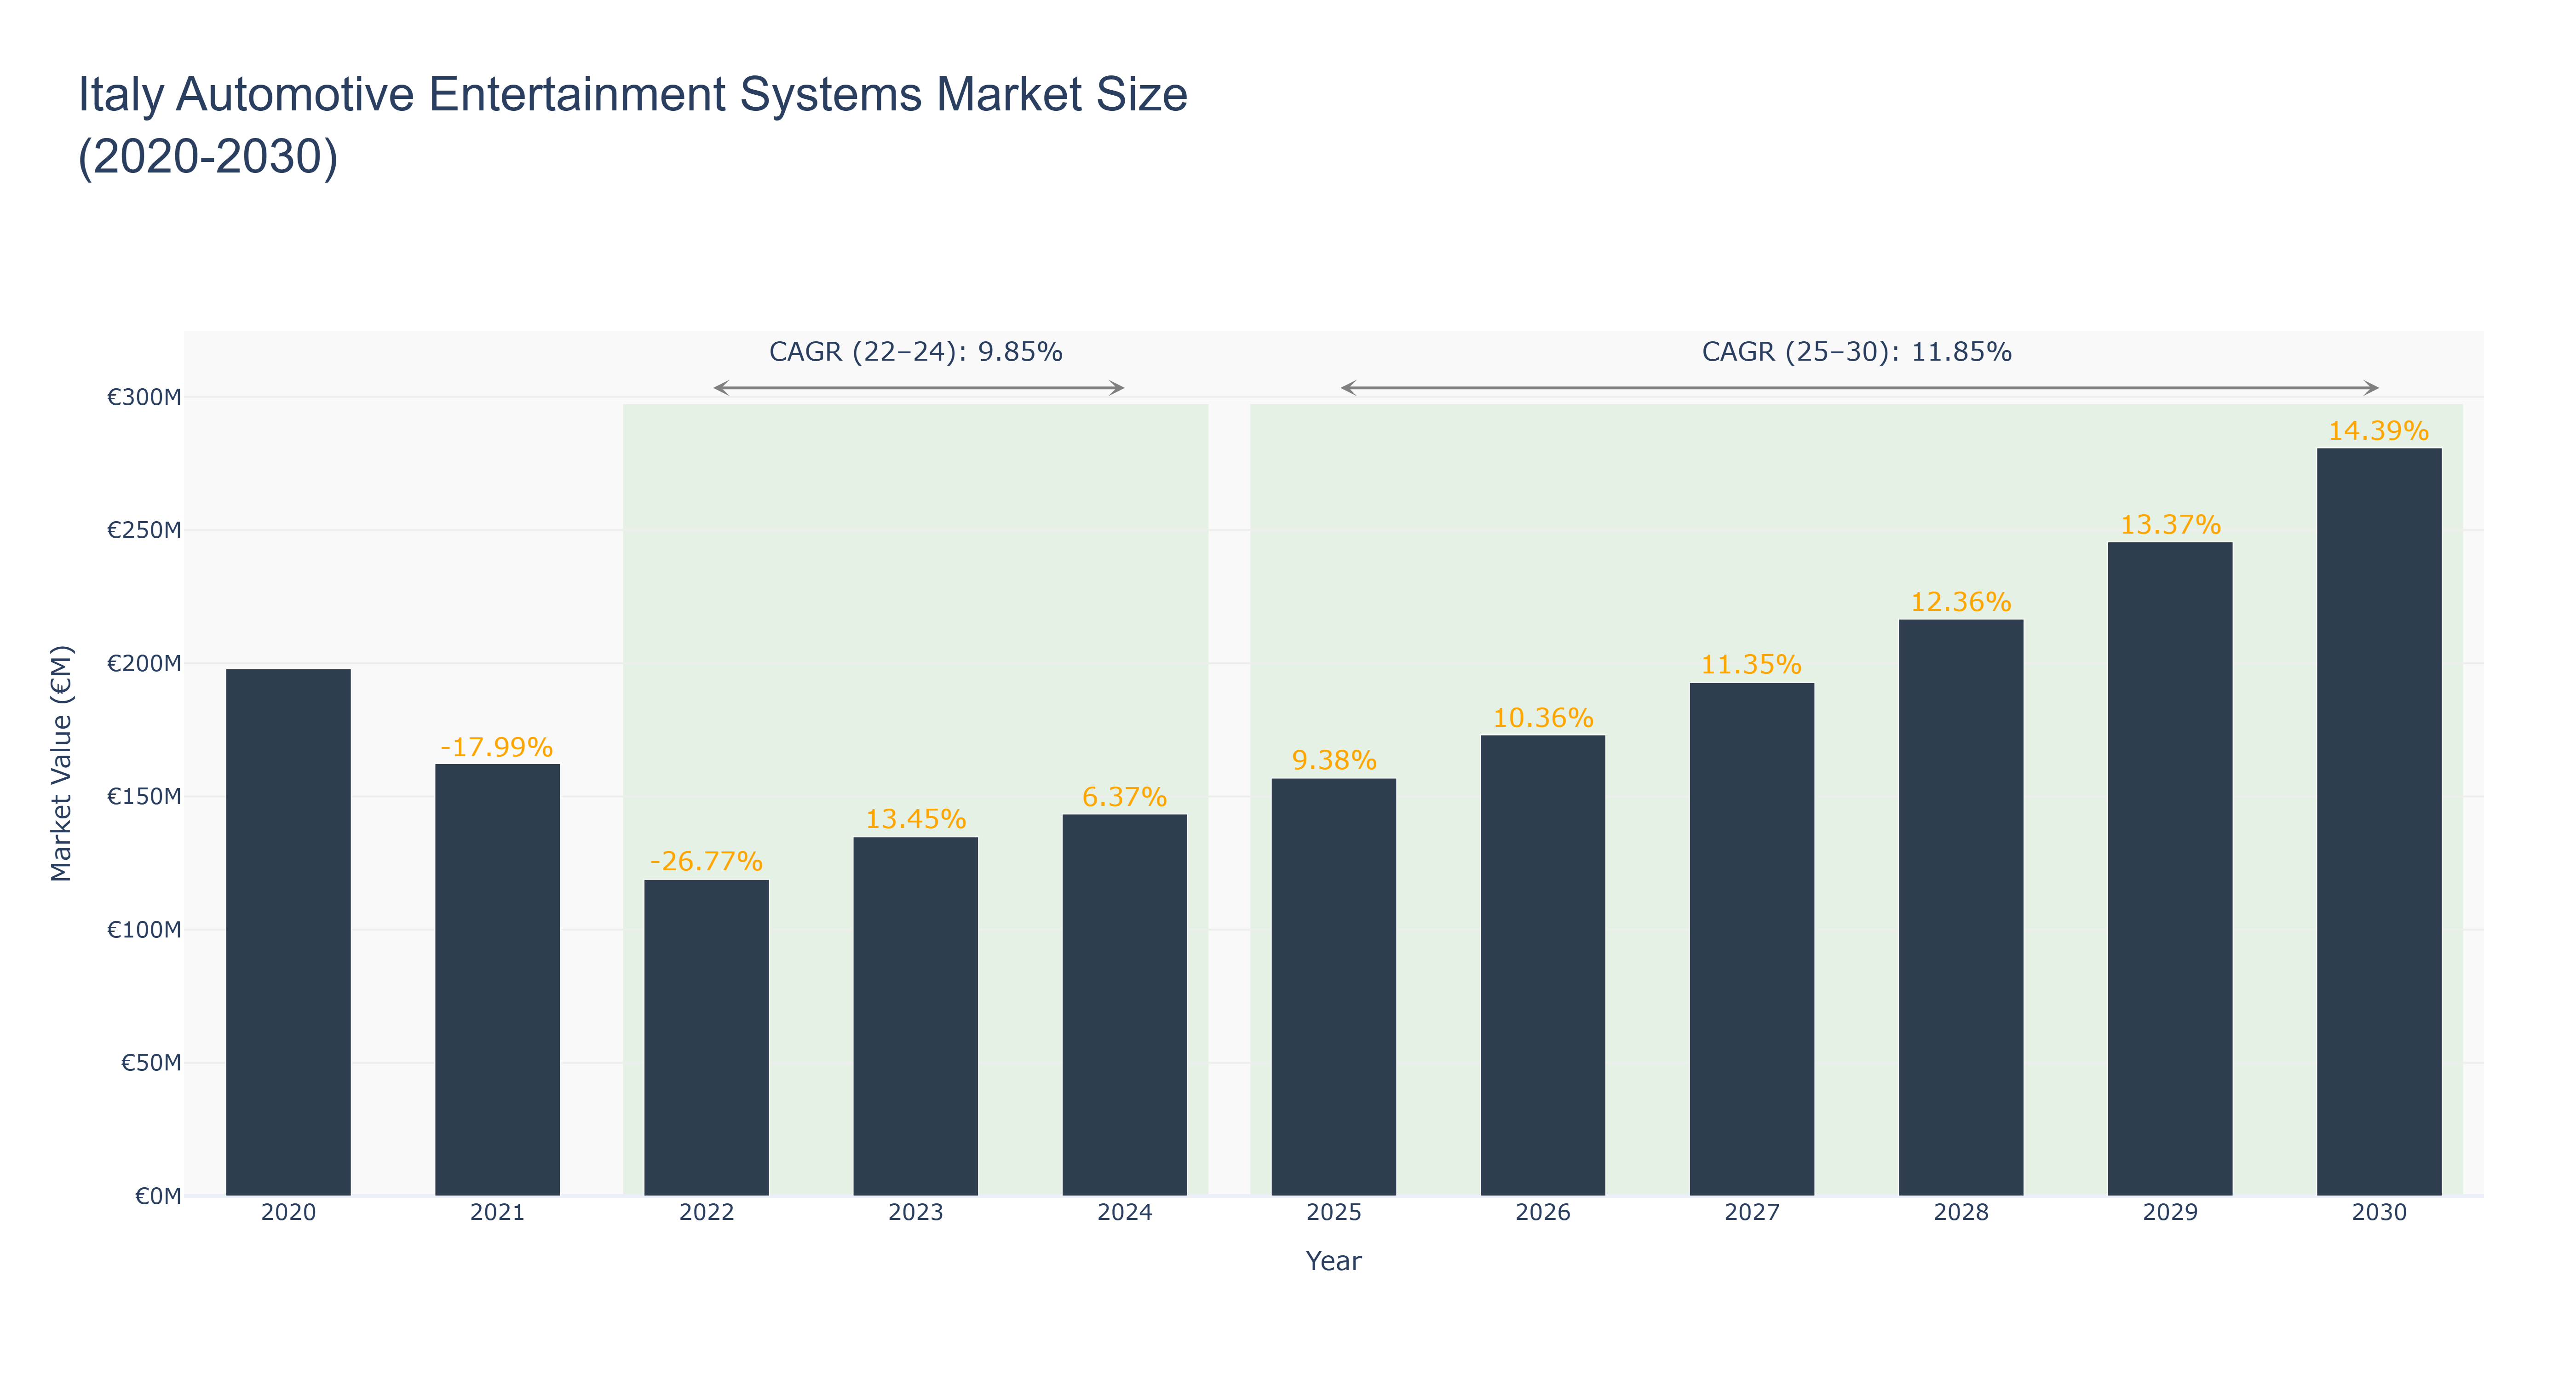Click the 2029 x-axis label
Viewport: 2576px width, 1380px height.
pyautogui.click(x=2169, y=1213)
